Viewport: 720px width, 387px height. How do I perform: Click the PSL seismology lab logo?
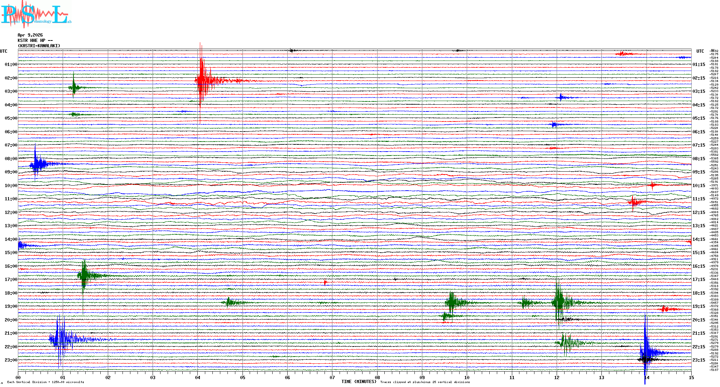35,14
